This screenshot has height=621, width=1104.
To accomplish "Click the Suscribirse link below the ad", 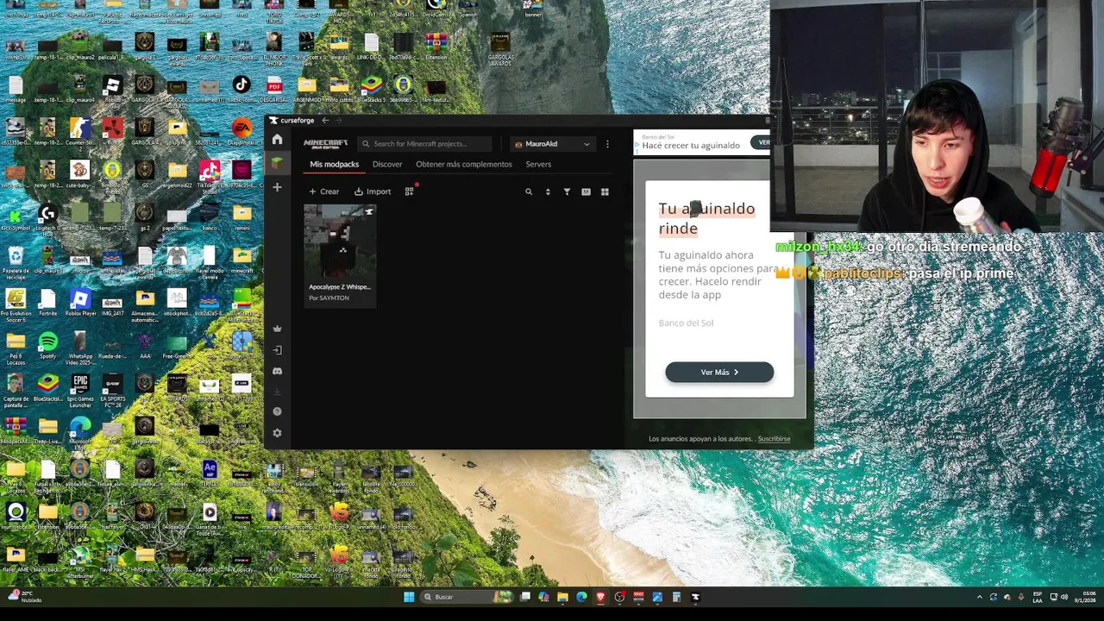I will point(774,439).
